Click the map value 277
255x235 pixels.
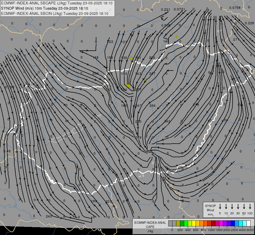tap(138, 90)
